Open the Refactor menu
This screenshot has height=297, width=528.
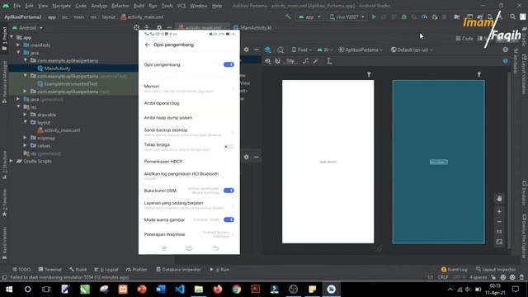pyautogui.click(x=120, y=6)
